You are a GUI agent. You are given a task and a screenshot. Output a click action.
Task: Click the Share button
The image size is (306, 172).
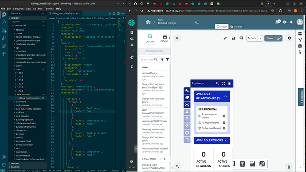tap(270, 38)
